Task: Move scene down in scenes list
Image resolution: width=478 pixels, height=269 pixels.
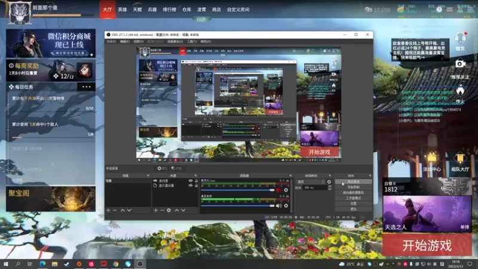Action: tap(129, 210)
